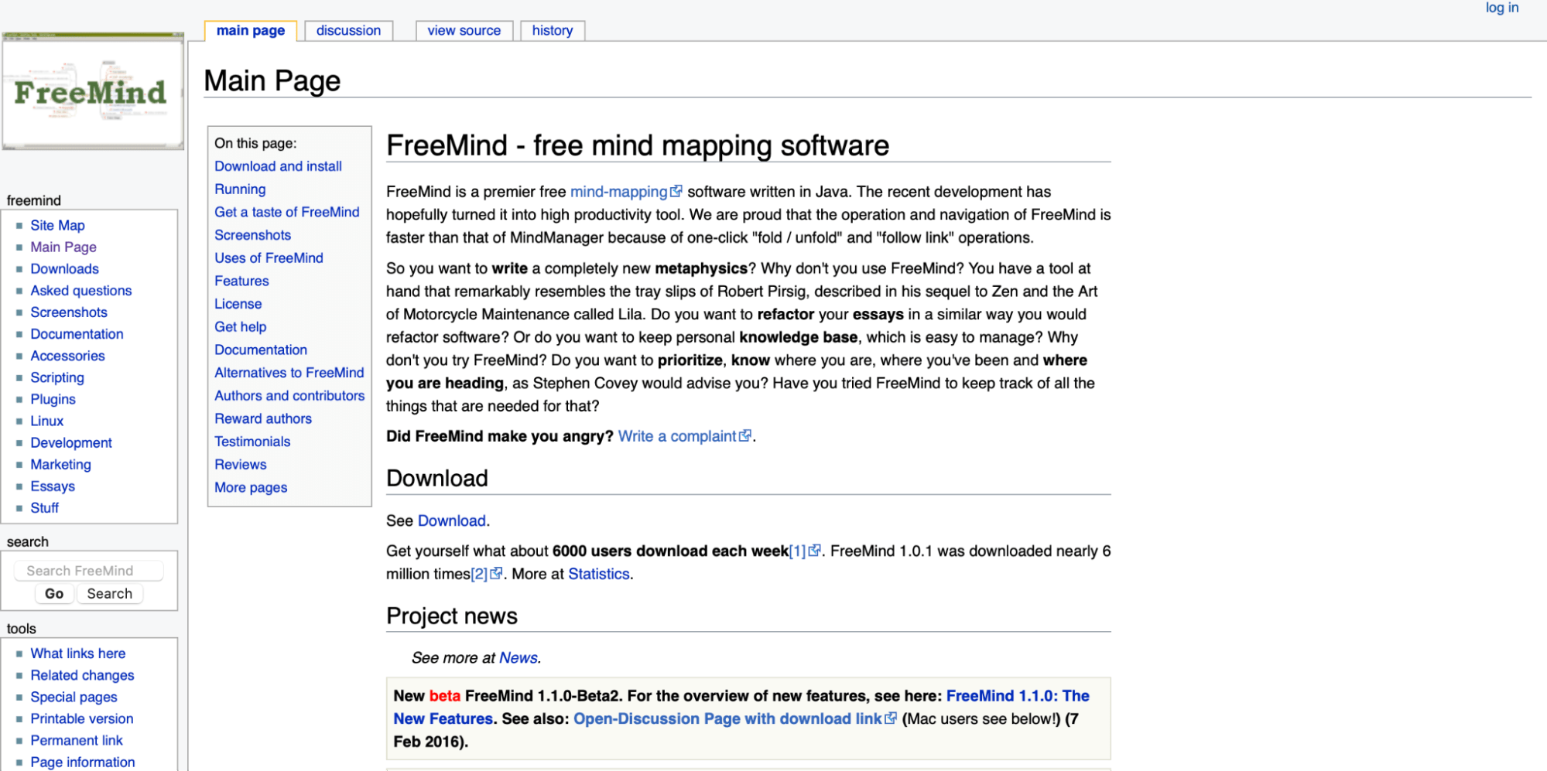Open Permanent link tool
Screen dimensions: 1547x771
click(x=77, y=740)
